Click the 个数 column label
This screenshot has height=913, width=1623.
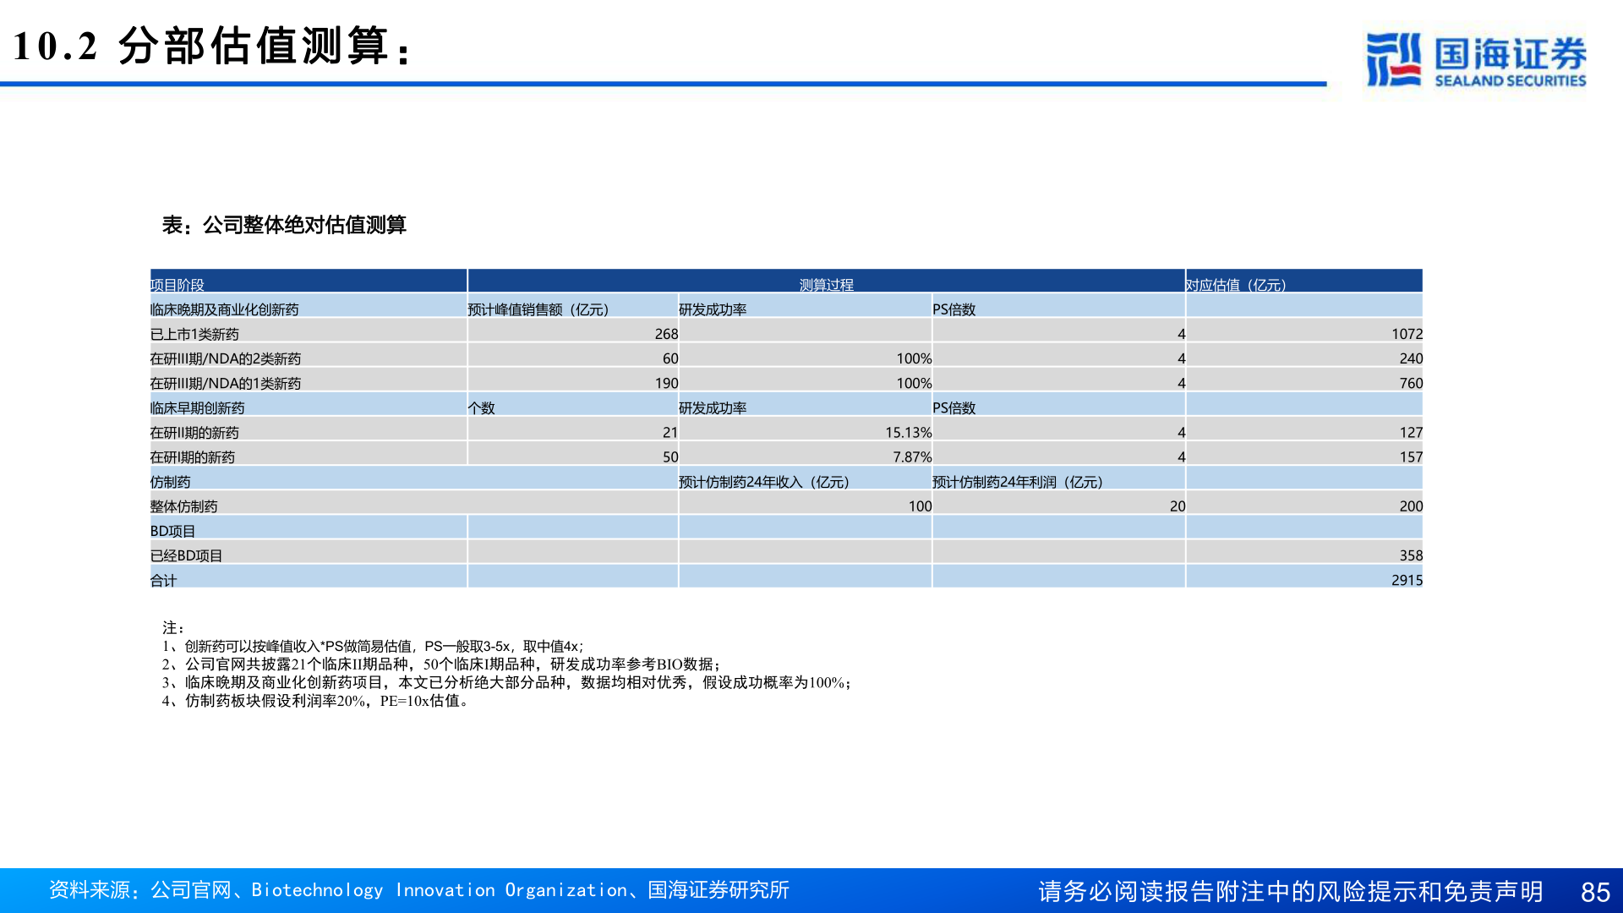point(481,407)
